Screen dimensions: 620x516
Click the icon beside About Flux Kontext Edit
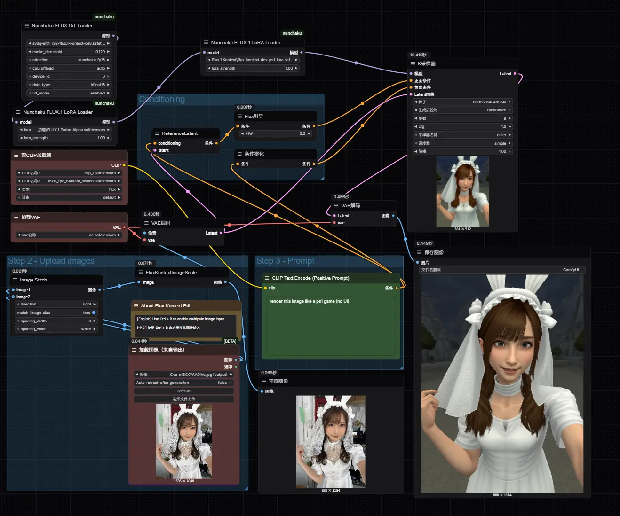point(136,306)
